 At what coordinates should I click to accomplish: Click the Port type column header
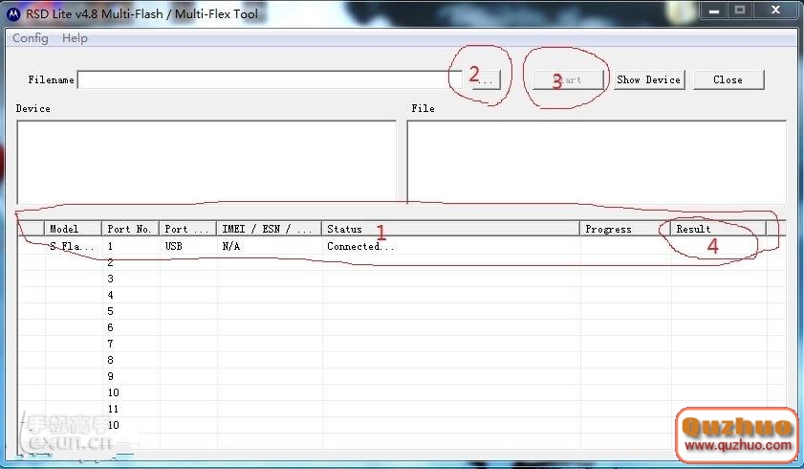[187, 229]
